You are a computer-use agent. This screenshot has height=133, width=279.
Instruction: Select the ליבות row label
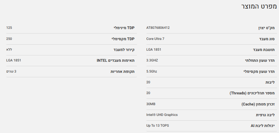click(270, 82)
